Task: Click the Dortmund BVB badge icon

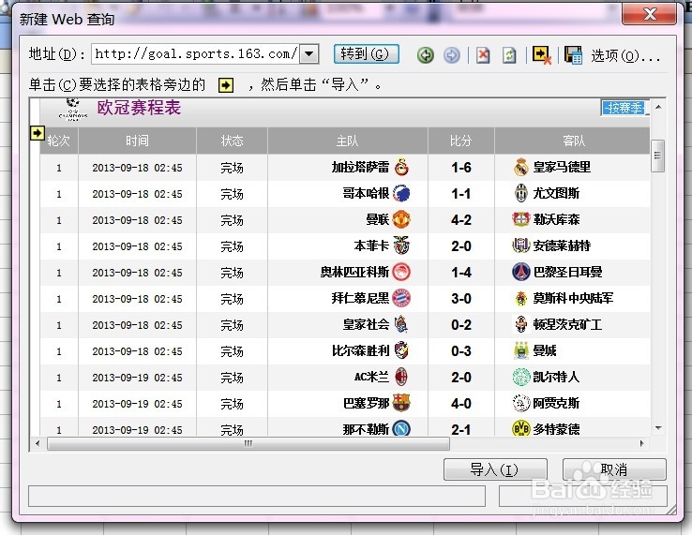Action: click(521, 428)
